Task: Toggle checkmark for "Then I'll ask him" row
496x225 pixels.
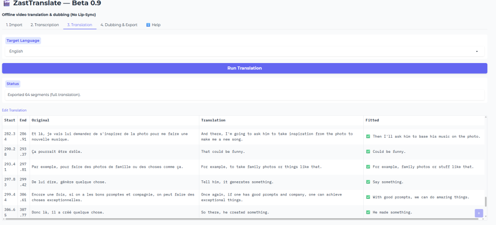Action: [x=369, y=136]
